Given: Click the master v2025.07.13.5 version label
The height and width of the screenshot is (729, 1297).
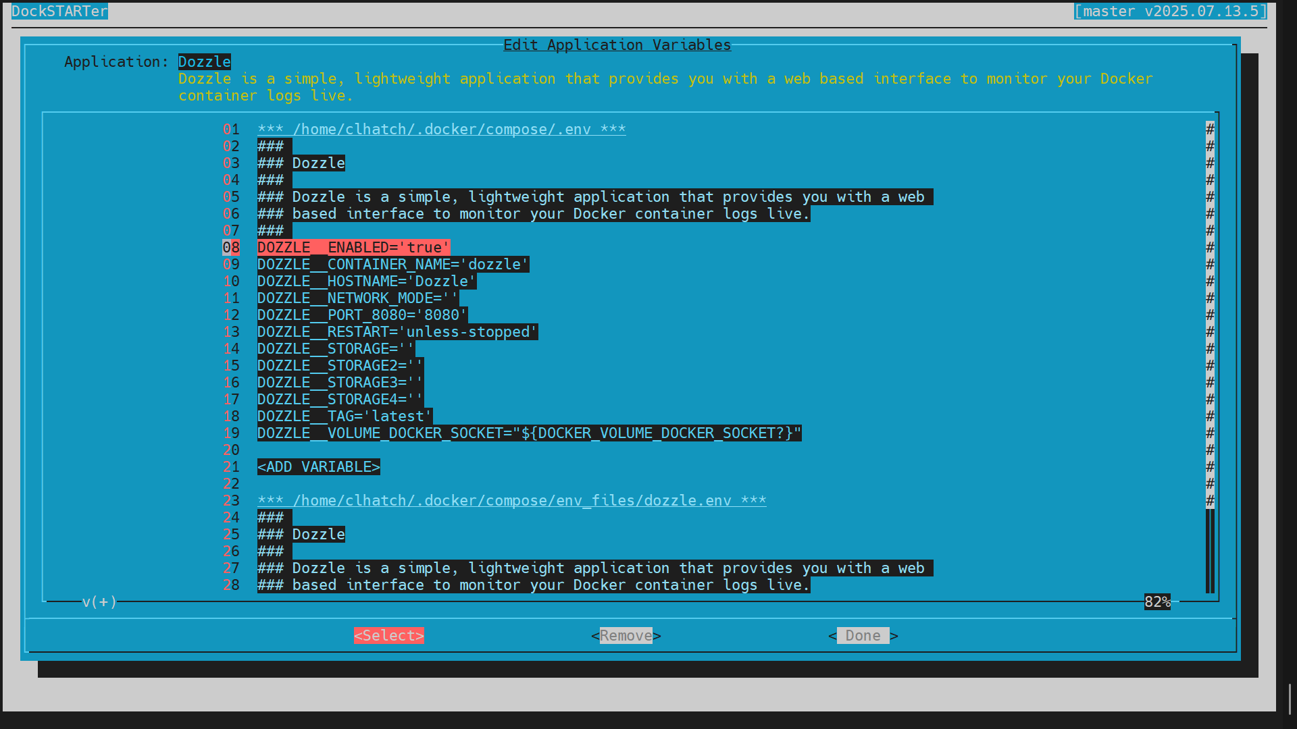Looking at the screenshot, I should (x=1171, y=11).
